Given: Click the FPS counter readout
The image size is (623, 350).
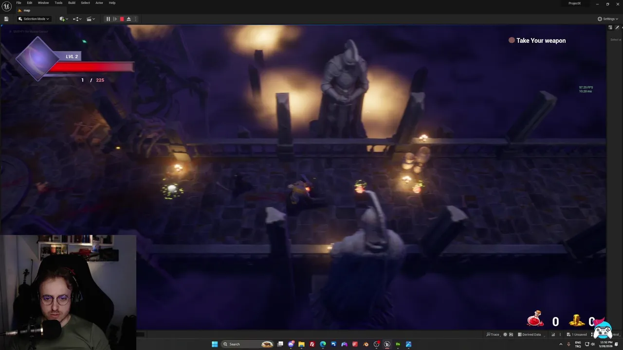Looking at the screenshot, I should point(586,89).
